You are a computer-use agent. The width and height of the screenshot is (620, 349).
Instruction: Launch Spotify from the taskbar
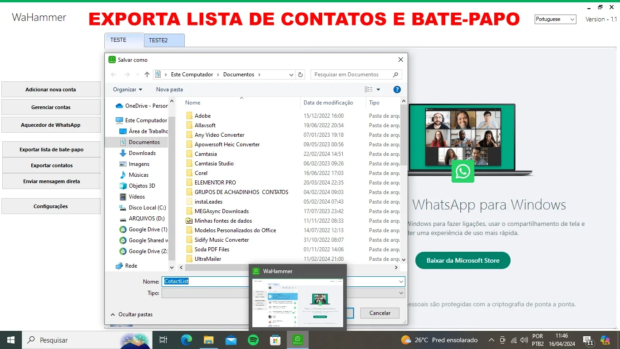click(x=253, y=340)
